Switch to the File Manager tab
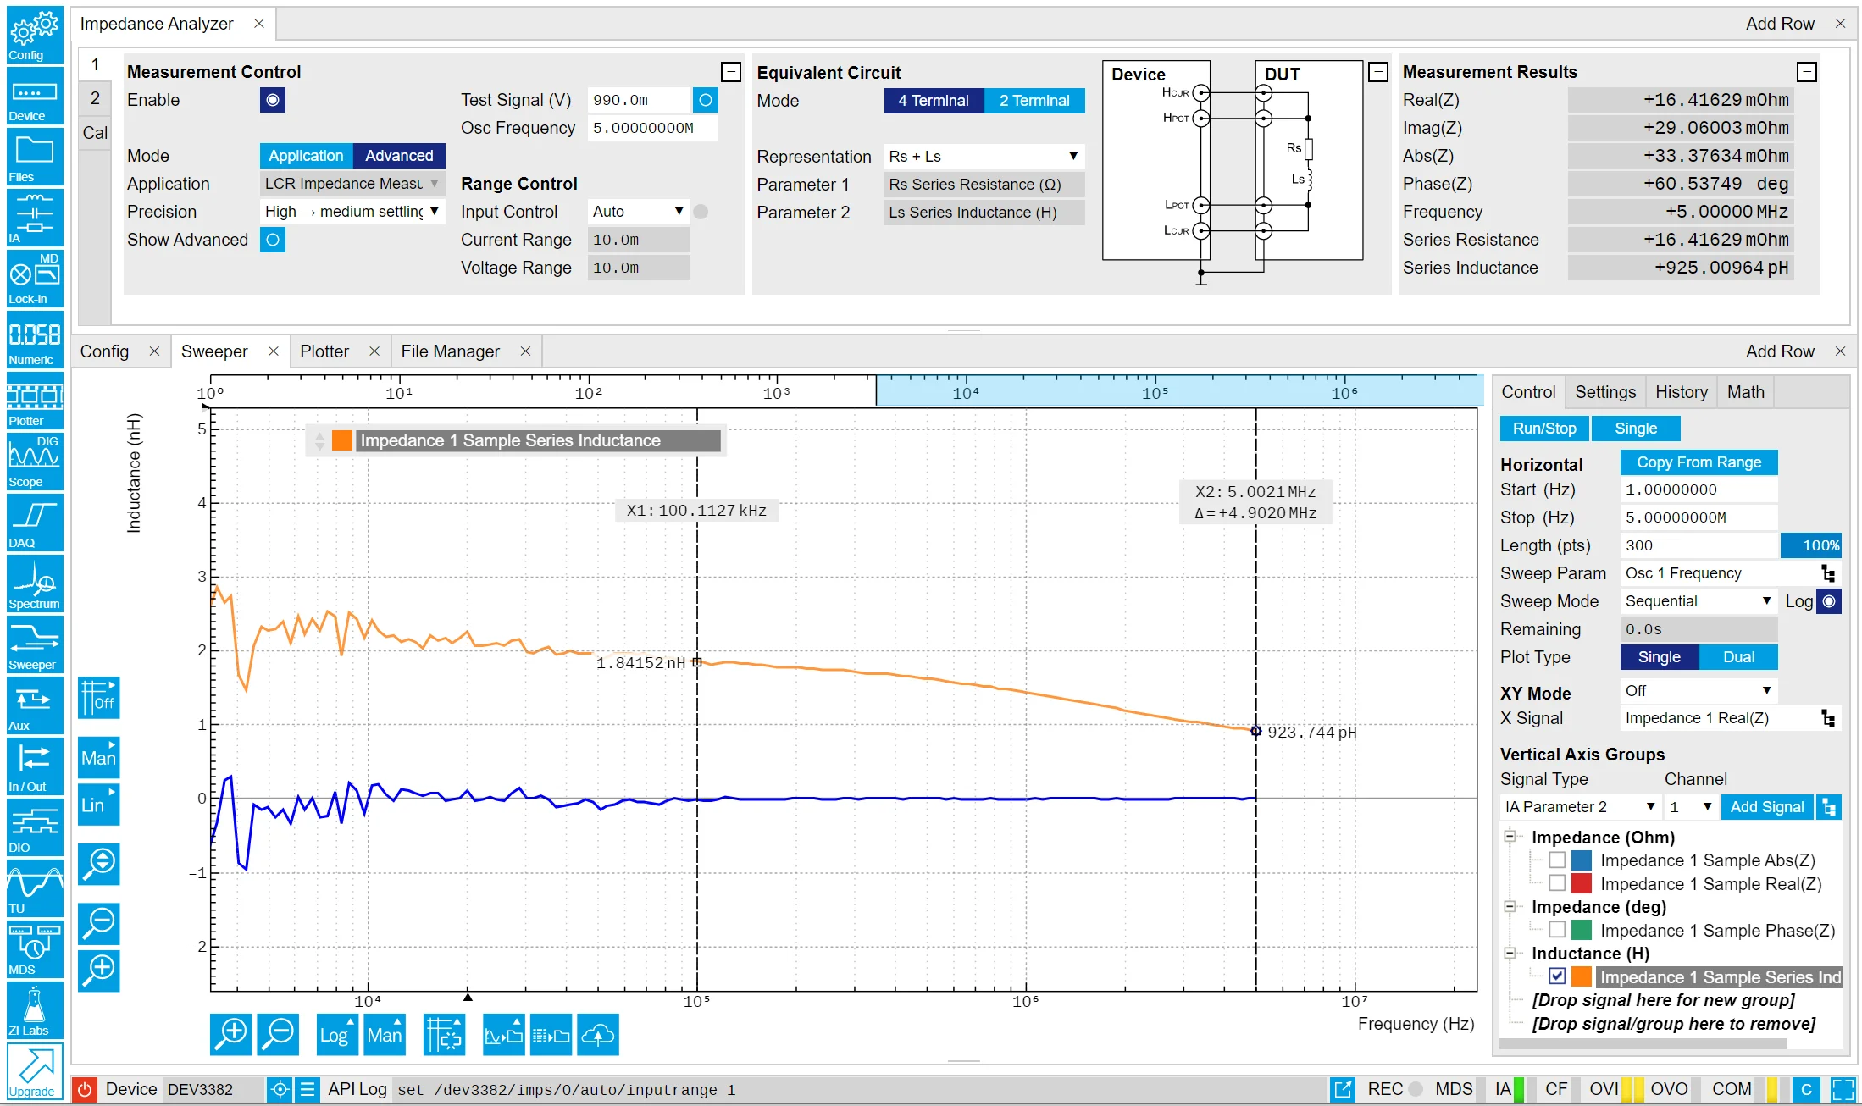This screenshot has width=1862, height=1106. coord(450,351)
